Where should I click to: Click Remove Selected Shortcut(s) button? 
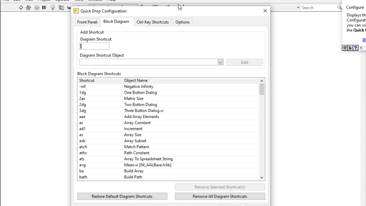[220, 187]
